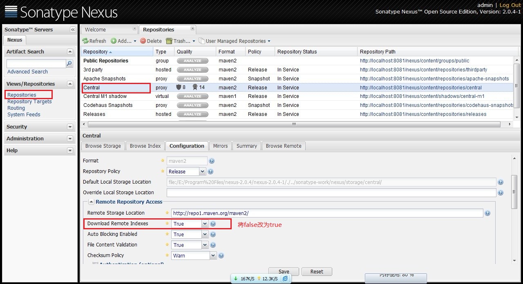Expand the Security section
The width and height of the screenshot is (523, 284).
(70, 127)
